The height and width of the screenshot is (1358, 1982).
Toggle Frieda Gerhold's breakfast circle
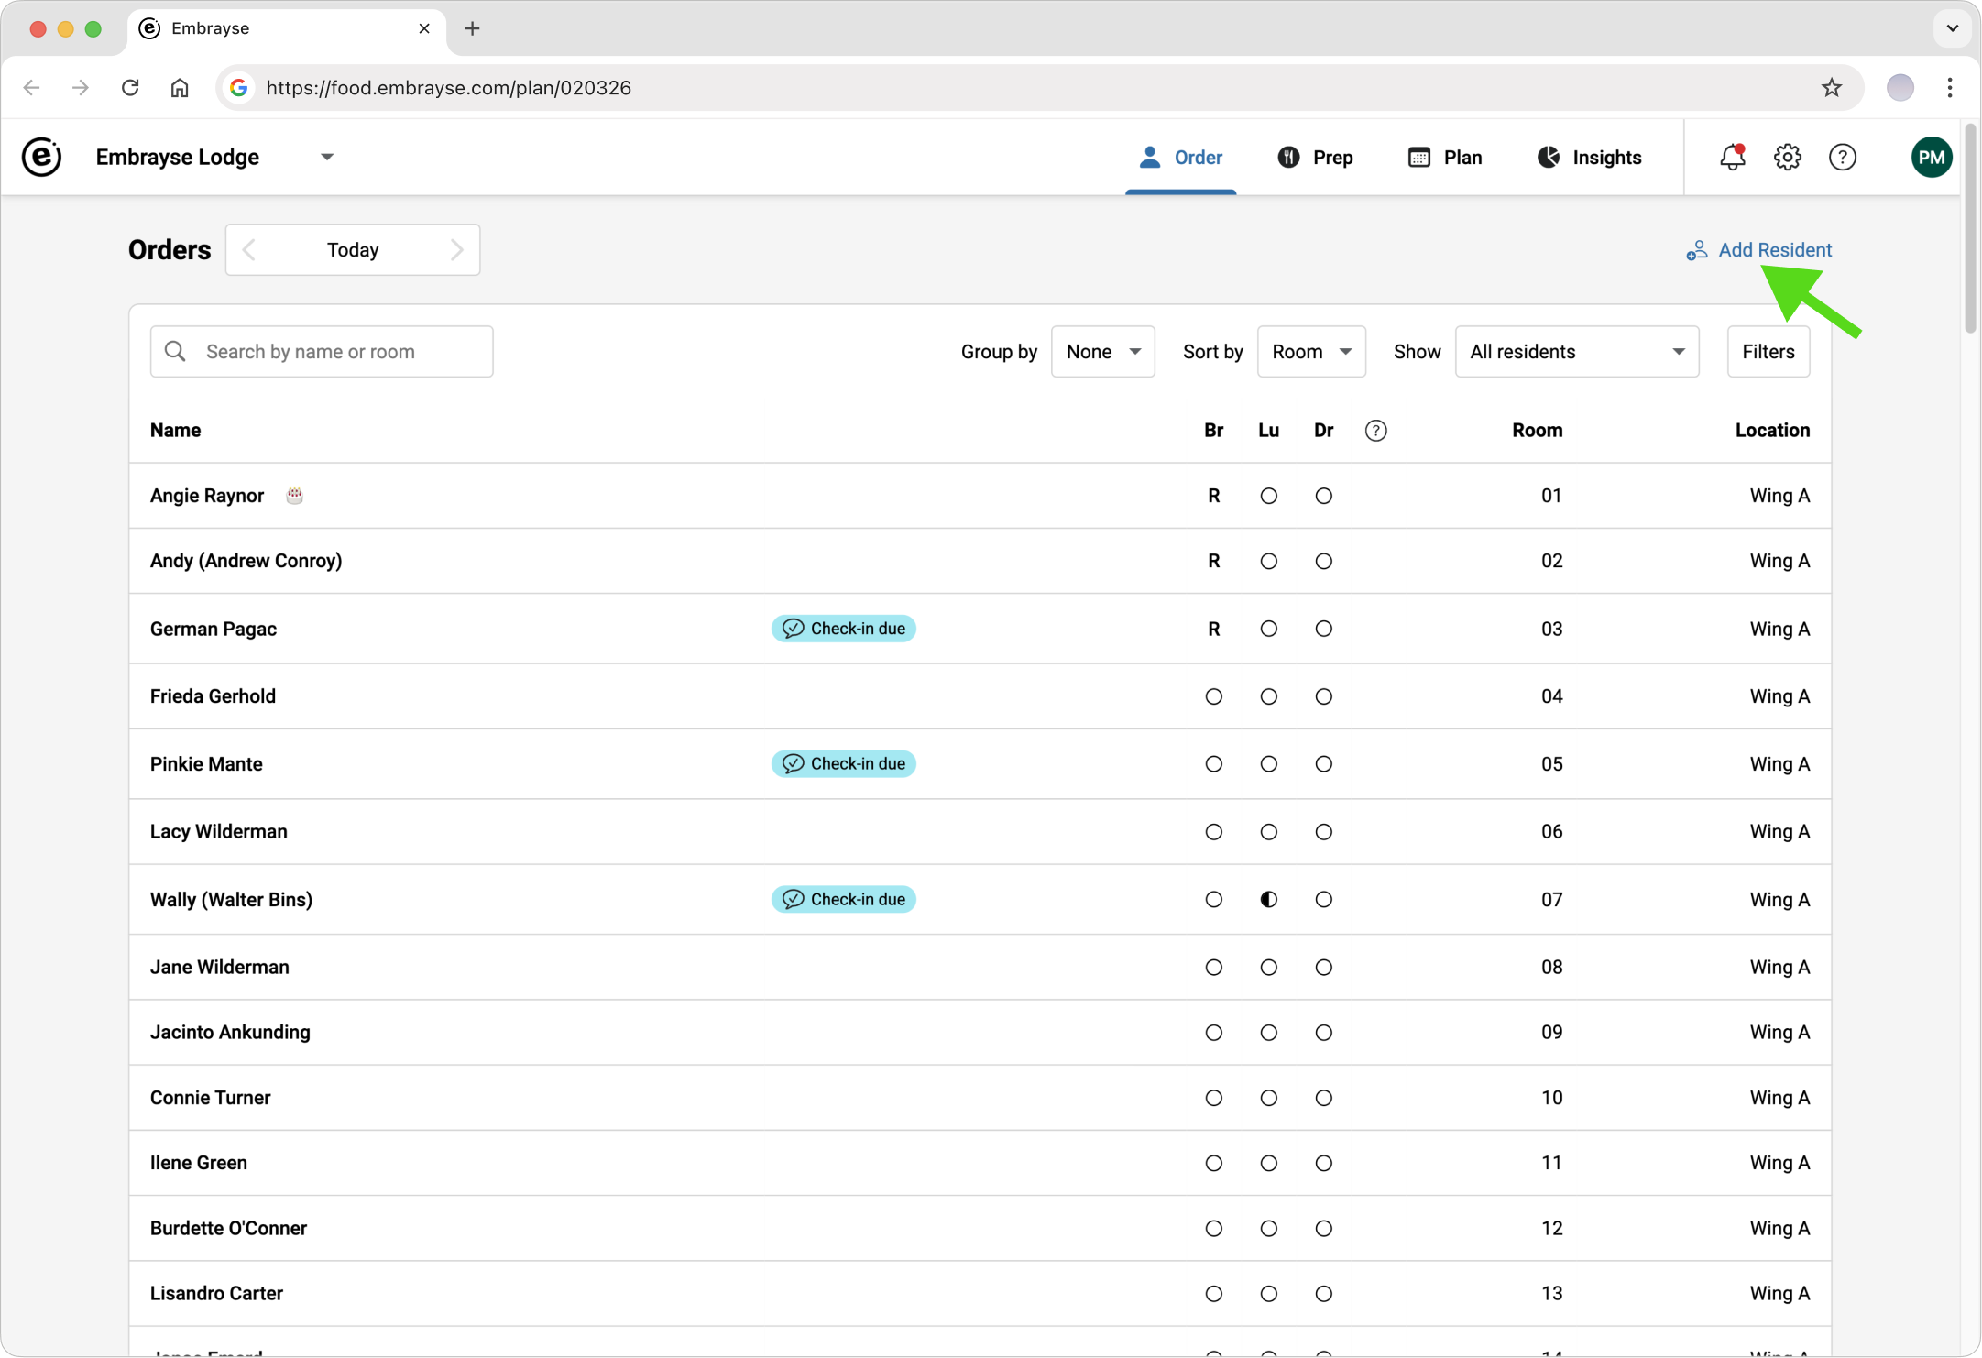(x=1213, y=696)
